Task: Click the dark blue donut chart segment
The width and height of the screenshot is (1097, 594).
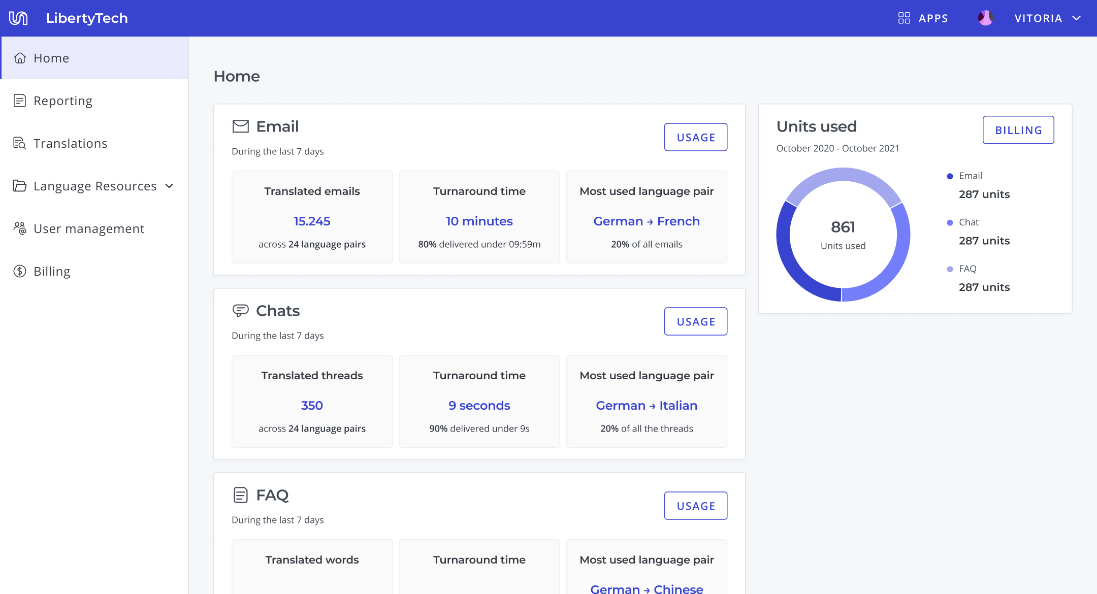Action: tap(791, 264)
